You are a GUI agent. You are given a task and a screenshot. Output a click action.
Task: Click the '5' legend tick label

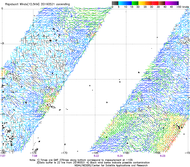coord(119,7)
